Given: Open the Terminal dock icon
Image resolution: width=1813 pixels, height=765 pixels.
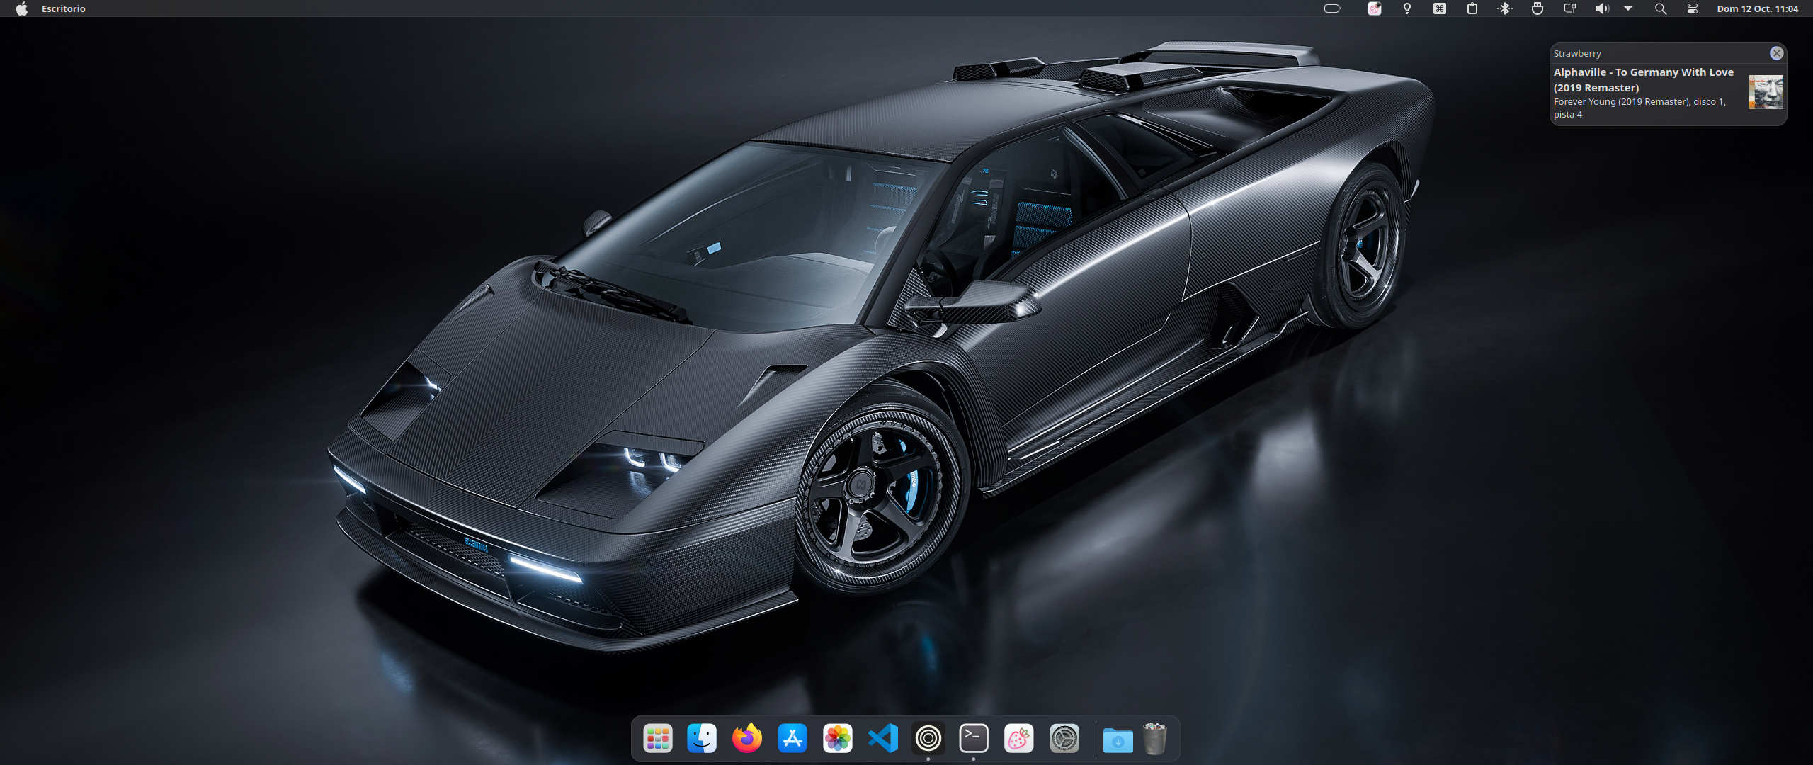Looking at the screenshot, I should click(x=973, y=739).
